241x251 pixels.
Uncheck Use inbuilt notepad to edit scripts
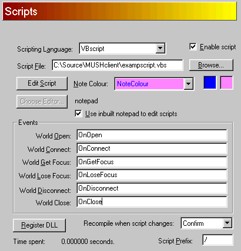tap(78, 114)
